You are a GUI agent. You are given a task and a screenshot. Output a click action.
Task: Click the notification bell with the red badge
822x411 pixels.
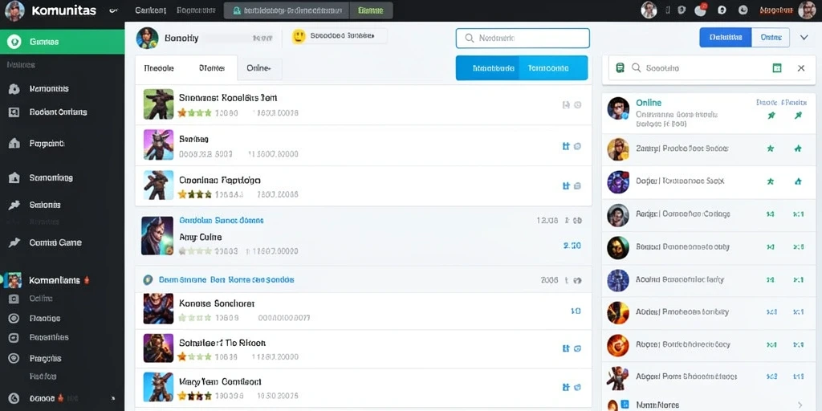700,10
